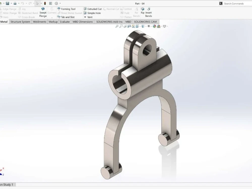Click the Display Style cube icon

tap(143, 26)
